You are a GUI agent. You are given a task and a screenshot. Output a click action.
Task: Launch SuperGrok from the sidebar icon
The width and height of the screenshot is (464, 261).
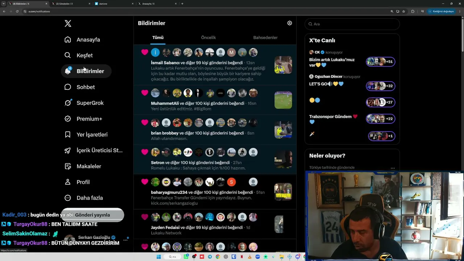pyautogui.click(x=67, y=103)
